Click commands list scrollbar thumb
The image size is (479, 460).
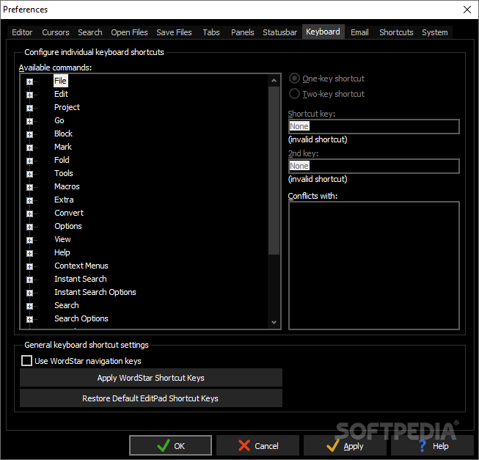[274, 170]
